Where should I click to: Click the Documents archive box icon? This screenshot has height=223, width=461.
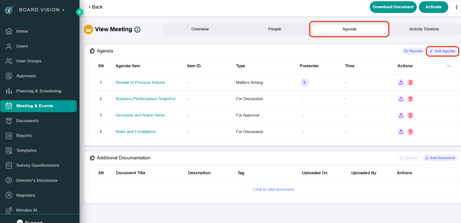(x=9, y=121)
